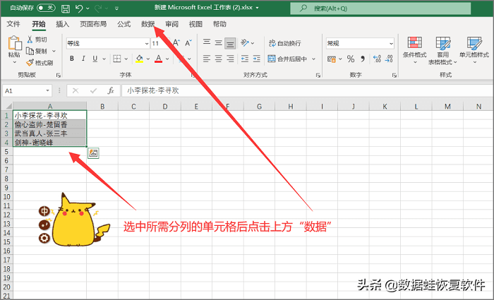Image resolution: width=494 pixels, height=300 pixels.
Task: Click the center text icon
Action: point(218,59)
